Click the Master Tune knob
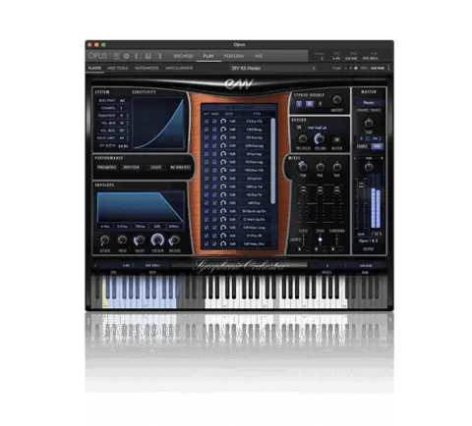472x426 pixels. pyautogui.click(x=369, y=123)
